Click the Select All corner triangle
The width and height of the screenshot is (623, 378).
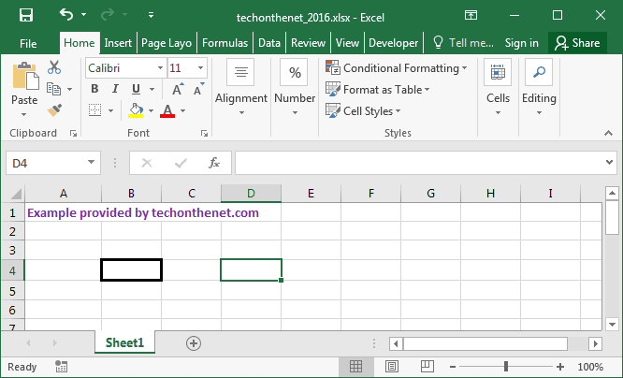[16, 194]
